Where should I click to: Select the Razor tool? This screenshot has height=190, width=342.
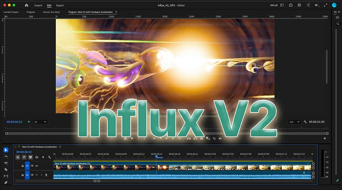coord(6,169)
